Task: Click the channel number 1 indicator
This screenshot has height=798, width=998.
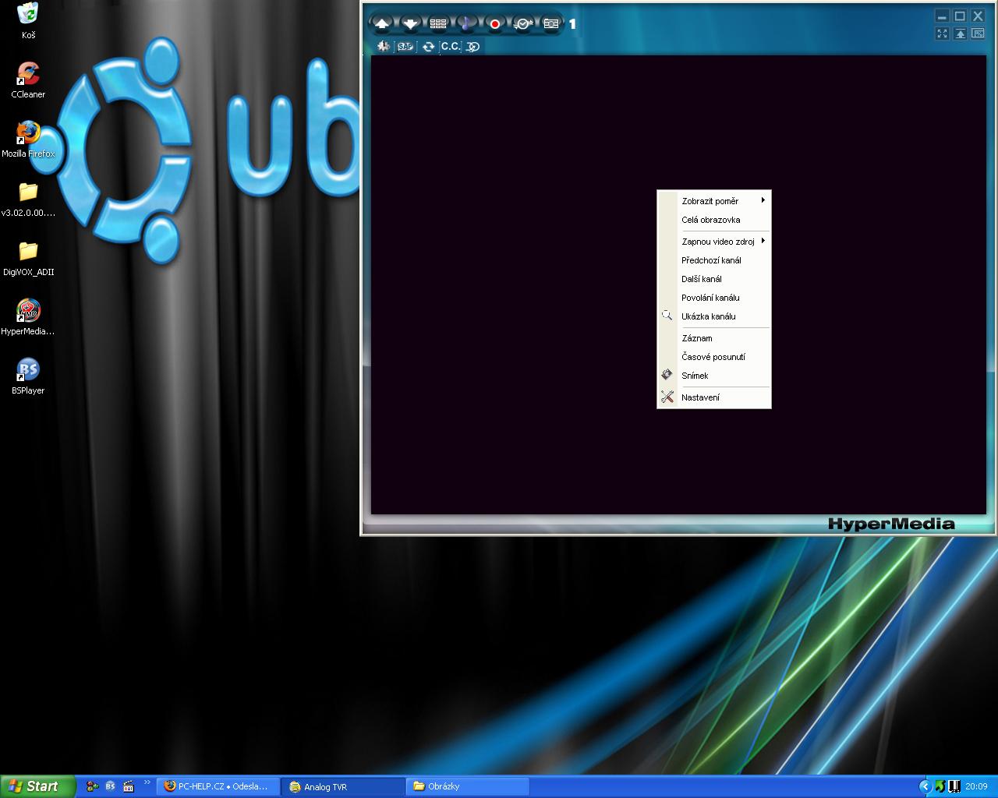Action: (x=572, y=24)
